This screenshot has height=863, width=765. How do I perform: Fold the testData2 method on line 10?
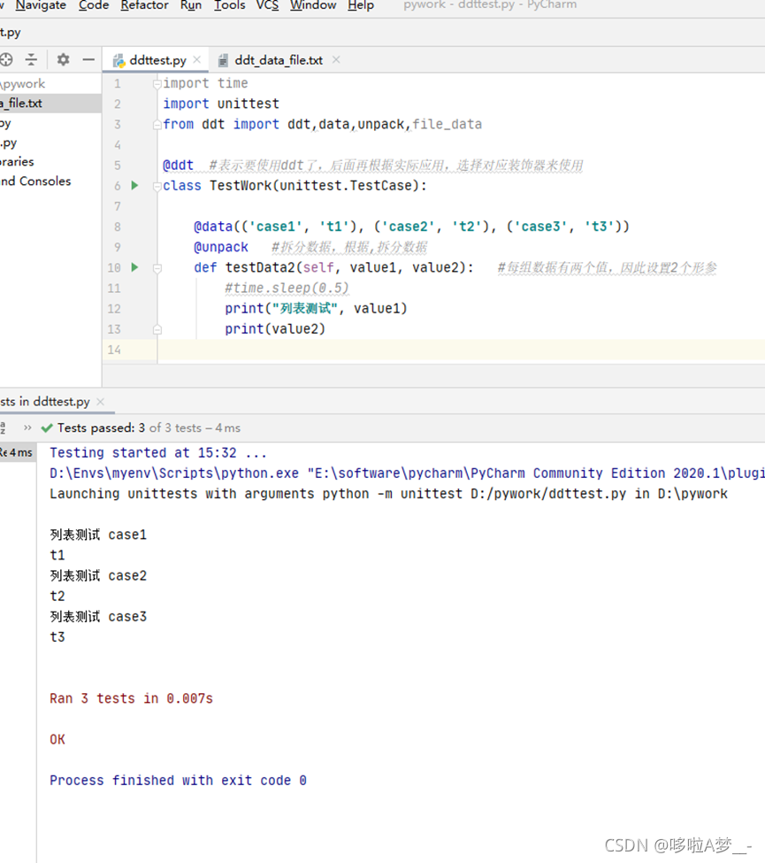157,267
